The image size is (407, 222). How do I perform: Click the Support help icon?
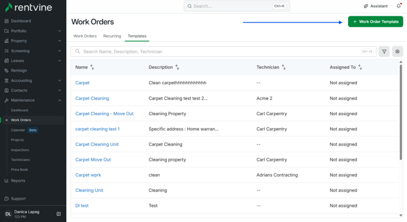point(7,199)
